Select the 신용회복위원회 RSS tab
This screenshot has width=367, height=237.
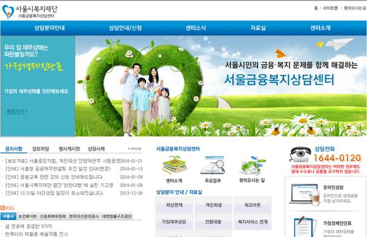click(53, 216)
